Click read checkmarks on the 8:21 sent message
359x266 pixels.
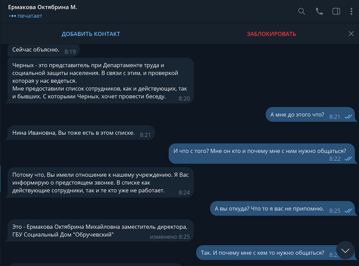click(348, 117)
